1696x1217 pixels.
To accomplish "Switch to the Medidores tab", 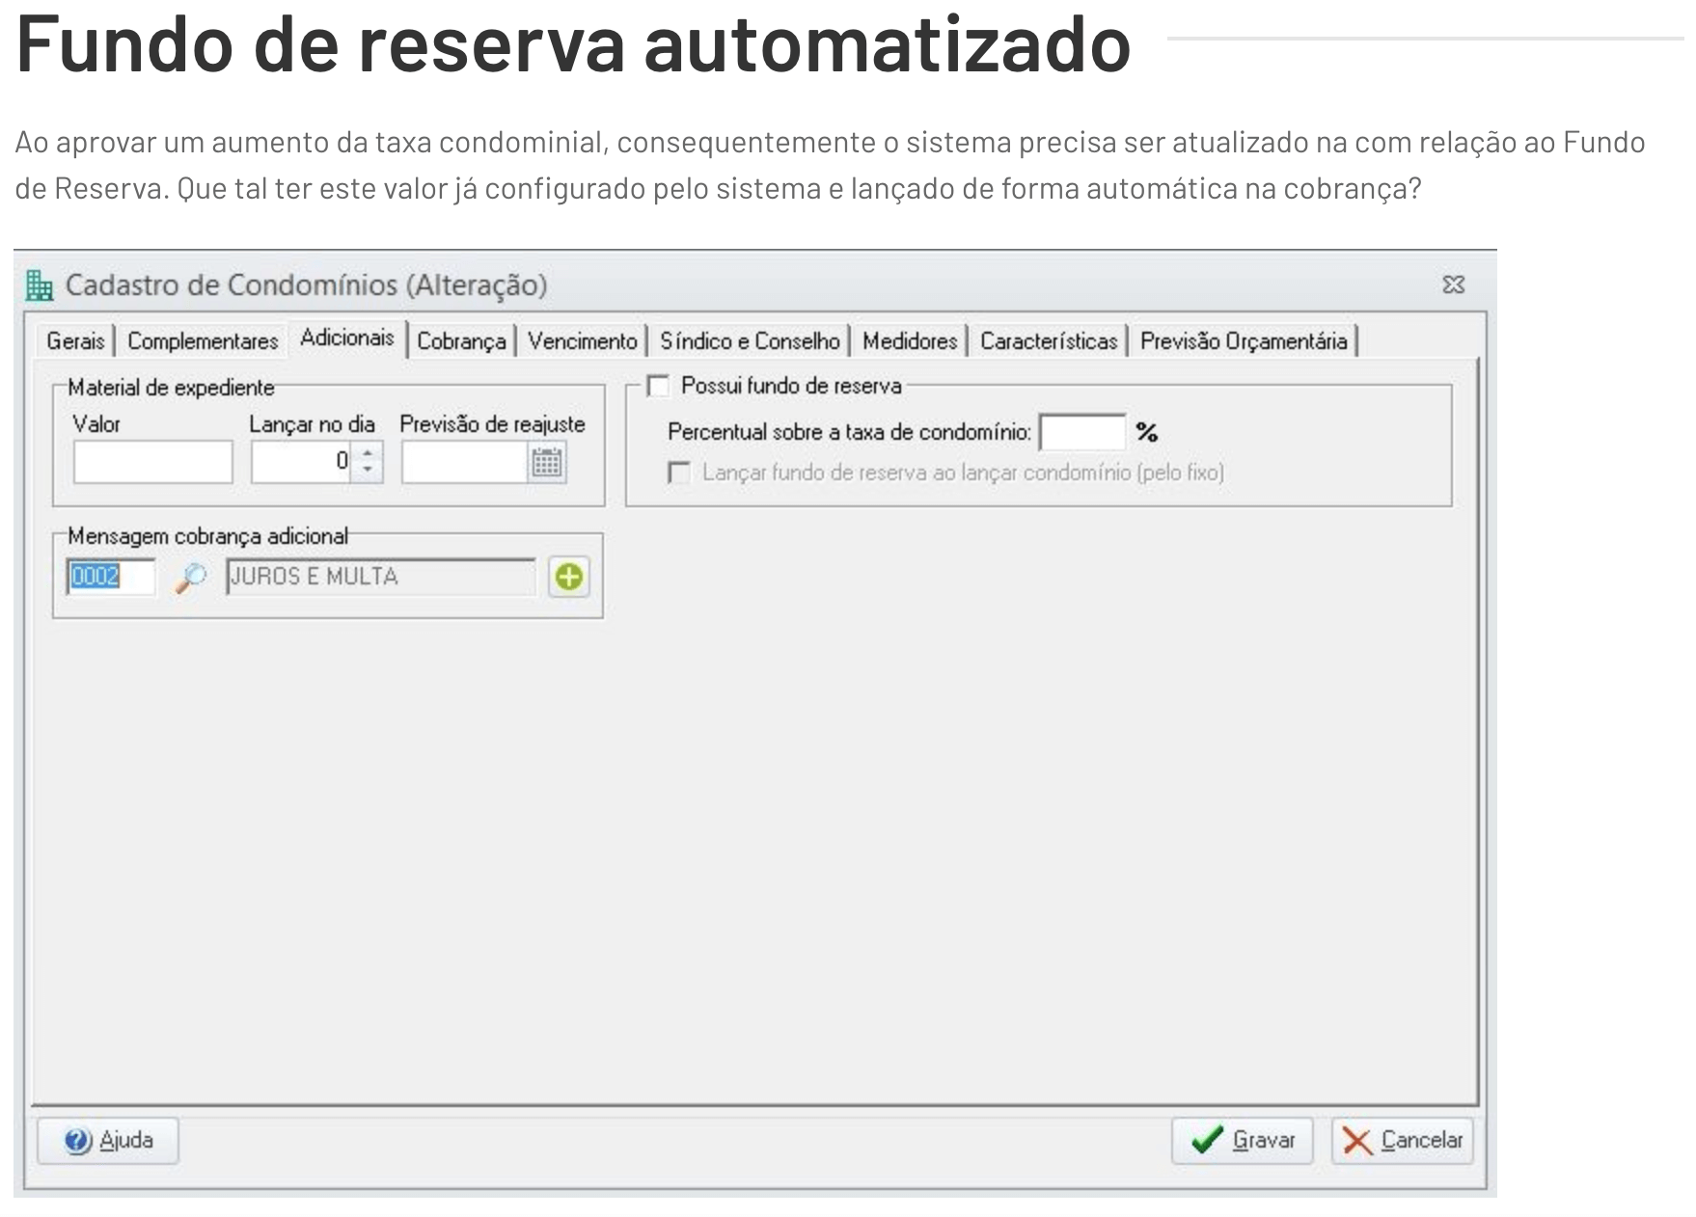I will [x=910, y=340].
